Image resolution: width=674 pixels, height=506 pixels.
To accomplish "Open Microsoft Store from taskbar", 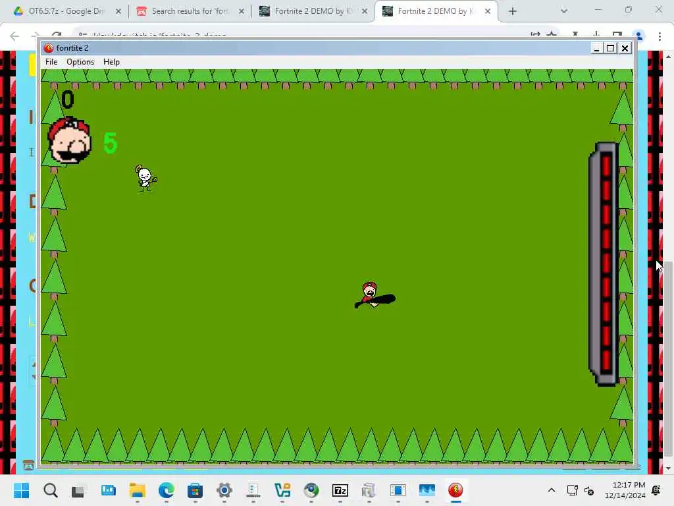I will (x=195, y=490).
